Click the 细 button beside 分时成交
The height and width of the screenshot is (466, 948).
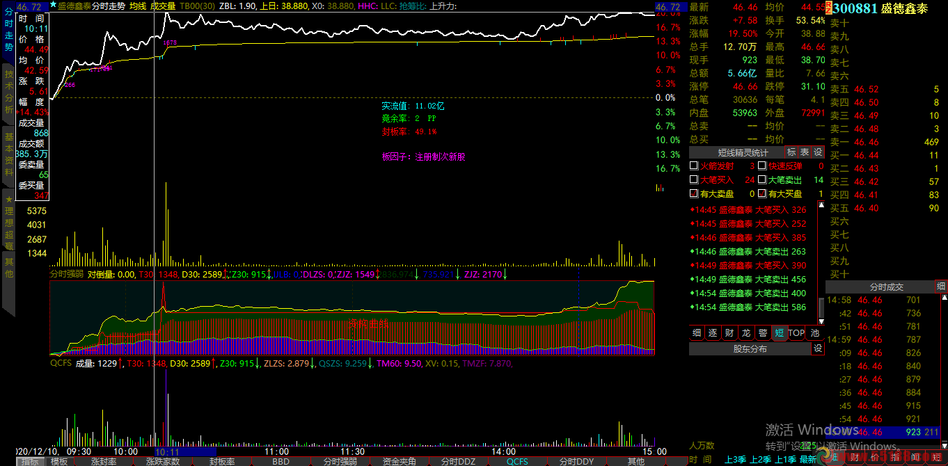coord(941,287)
